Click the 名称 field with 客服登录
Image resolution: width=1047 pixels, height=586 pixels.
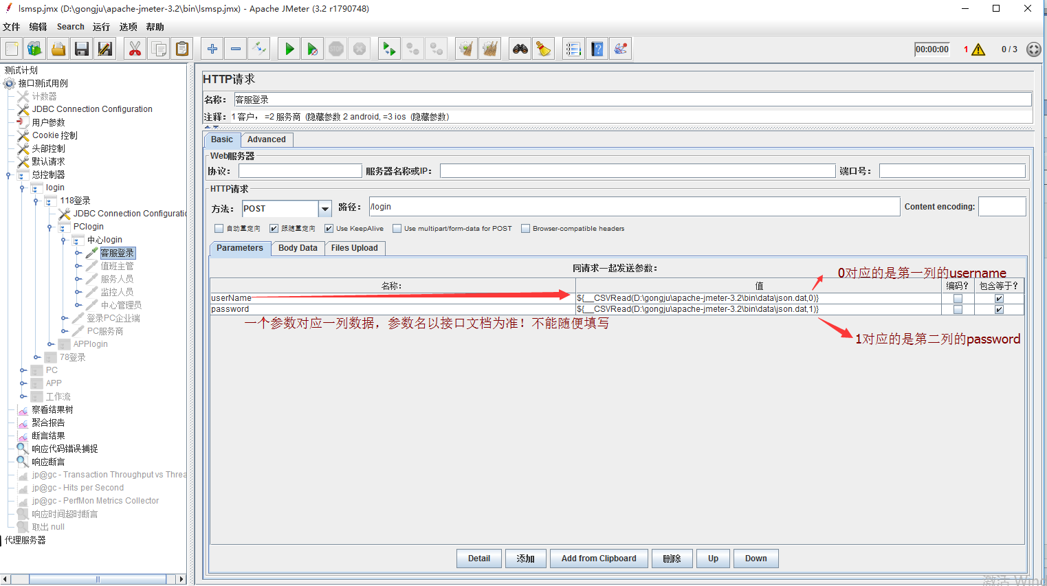[x=632, y=100]
